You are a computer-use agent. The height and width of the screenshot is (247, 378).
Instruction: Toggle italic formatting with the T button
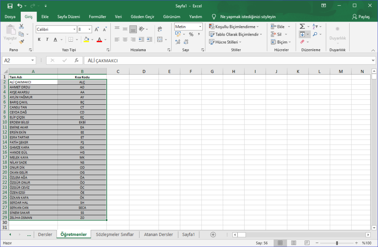point(47,39)
